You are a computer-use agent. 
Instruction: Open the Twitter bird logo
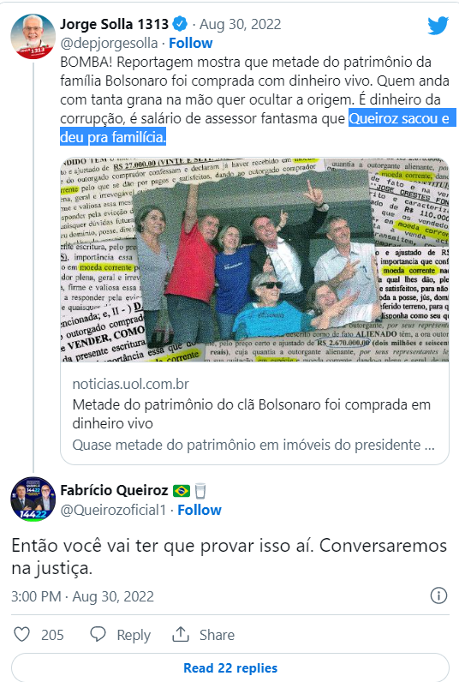coord(438,26)
